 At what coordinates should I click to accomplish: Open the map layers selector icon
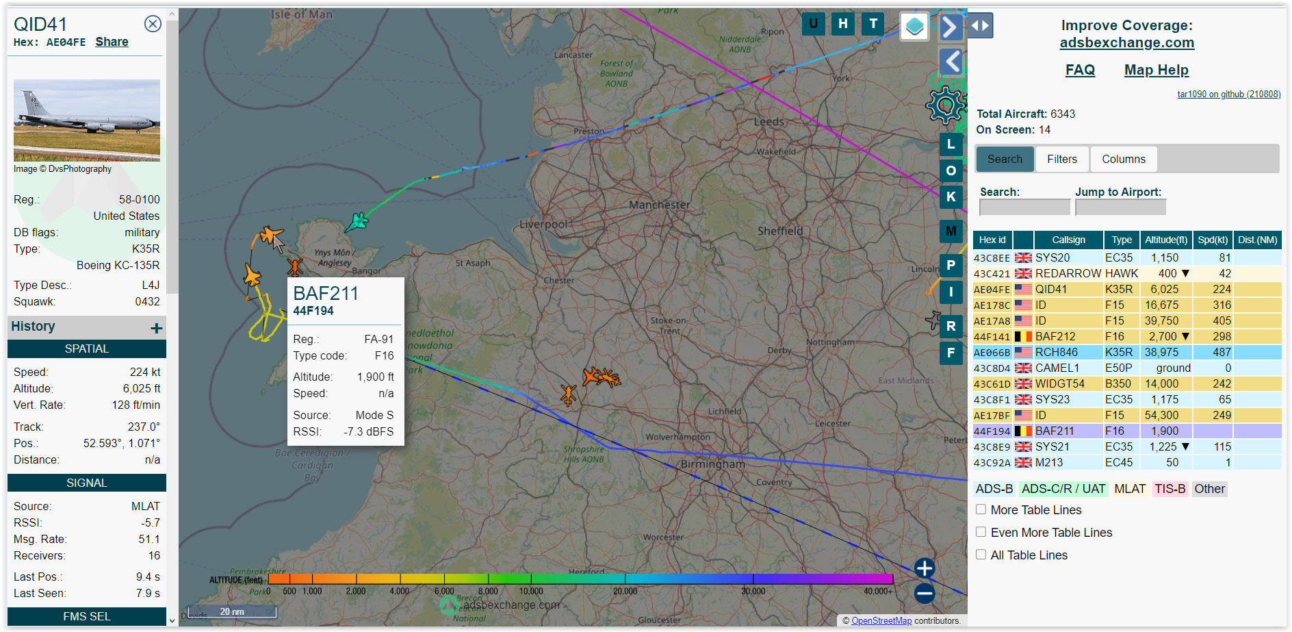click(914, 27)
